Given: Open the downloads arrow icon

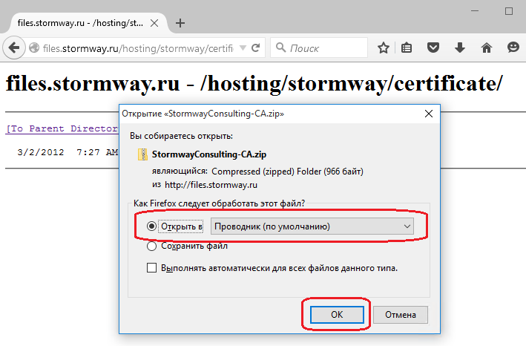Looking at the screenshot, I should [x=459, y=48].
